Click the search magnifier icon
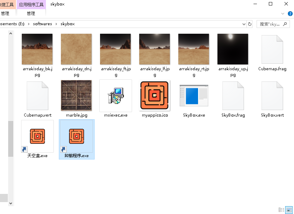This screenshot has height=214, width=294. [x=285, y=24]
